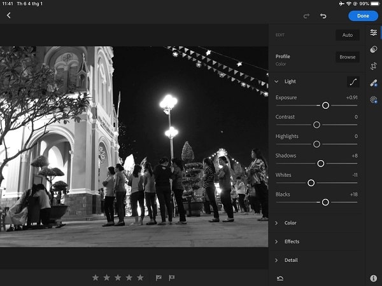The image size is (382, 286).
Task: Click the Highlights slider handle
Action: click(316, 144)
